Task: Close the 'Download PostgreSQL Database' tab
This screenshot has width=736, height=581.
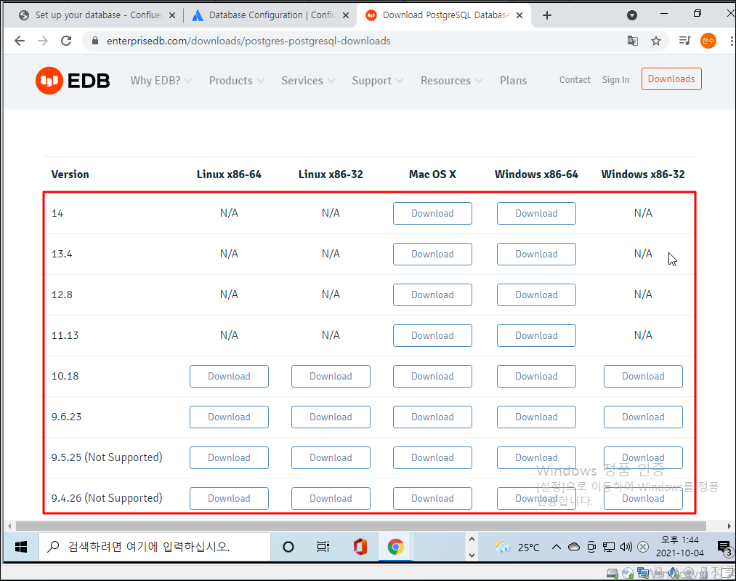Action: [519, 15]
